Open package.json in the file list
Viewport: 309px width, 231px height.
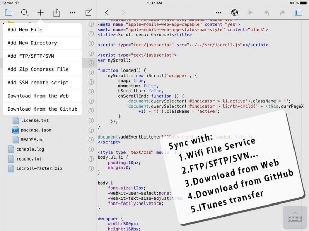click(x=36, y=130)
